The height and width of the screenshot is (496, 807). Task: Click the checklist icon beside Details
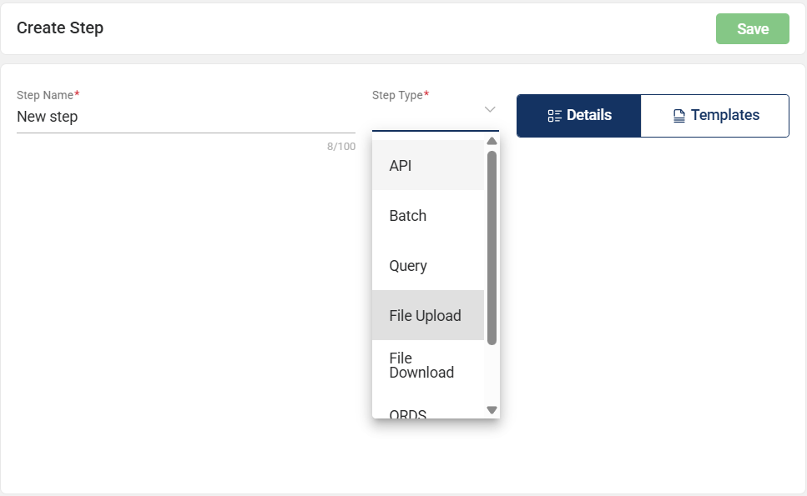(x=554, y=116)
